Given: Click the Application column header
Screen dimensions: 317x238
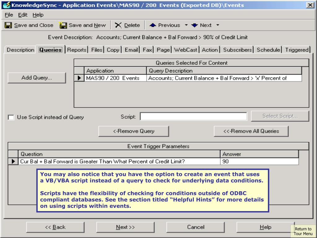Looking at the screenshot, I should point(115,71).
